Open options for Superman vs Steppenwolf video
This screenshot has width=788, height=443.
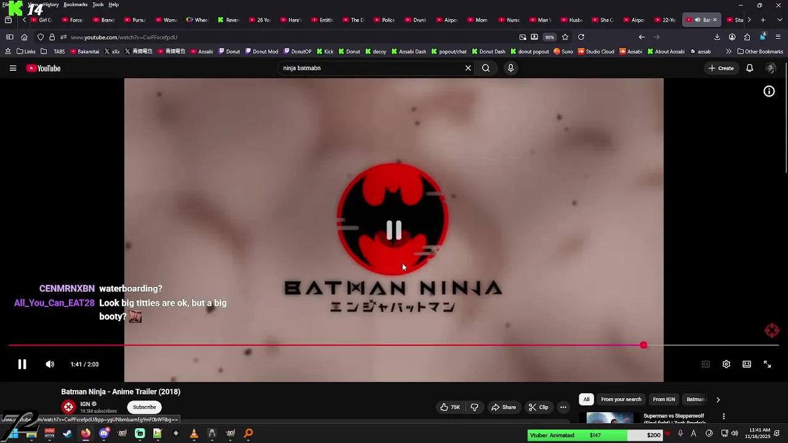pos(723,417)
